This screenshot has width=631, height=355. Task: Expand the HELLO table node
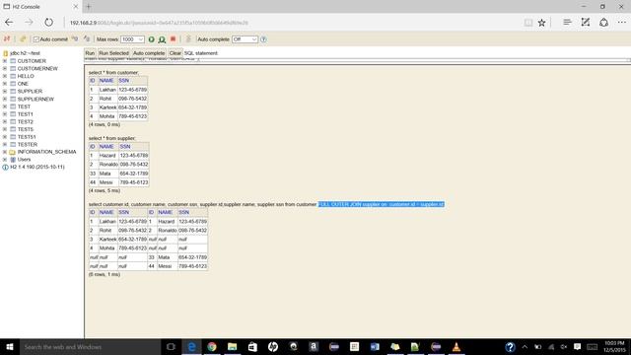click(x=5, y=76)
